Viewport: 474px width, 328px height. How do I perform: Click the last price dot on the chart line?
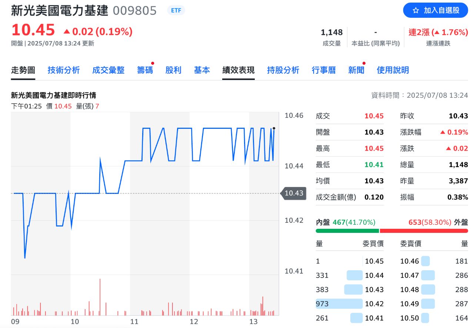coord(274,128)
